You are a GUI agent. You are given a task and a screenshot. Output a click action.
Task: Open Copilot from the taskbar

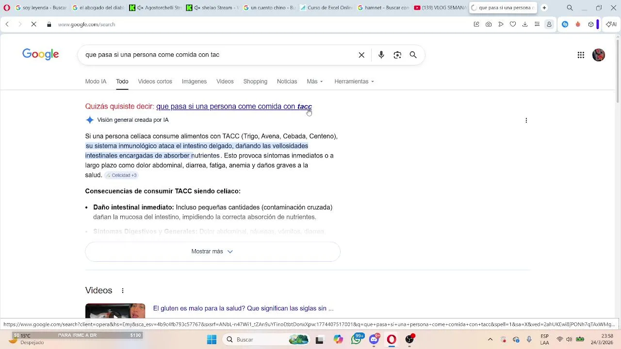point(338,340)
